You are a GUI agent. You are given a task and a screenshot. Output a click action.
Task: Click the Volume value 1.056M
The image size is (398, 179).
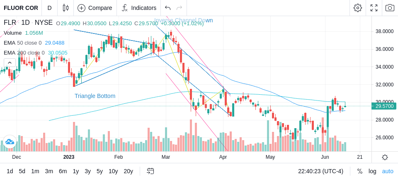point(34,33)
